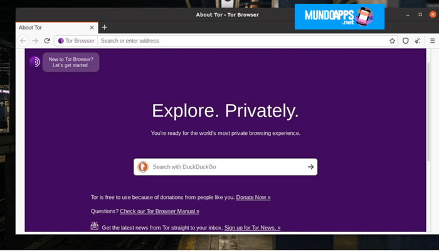
Task: Open a new tab with plus button
Action: click(105, 27)
